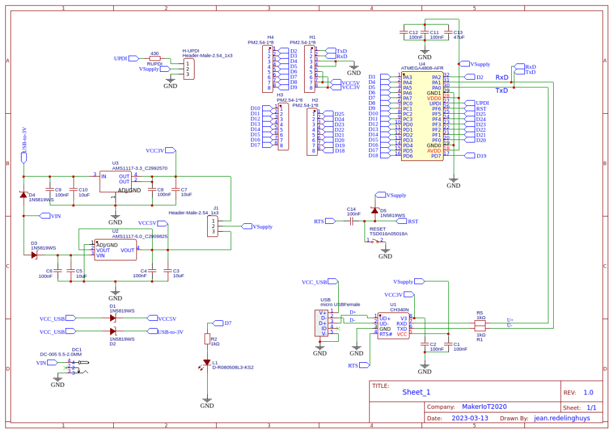Select LED L1 symbol
Screen dimensions: 613x434
207,363
